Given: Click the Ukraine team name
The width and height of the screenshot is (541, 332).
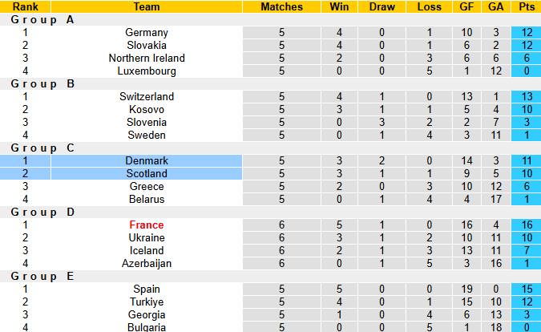Looking at the screenshot, I should tap(147, 237).
